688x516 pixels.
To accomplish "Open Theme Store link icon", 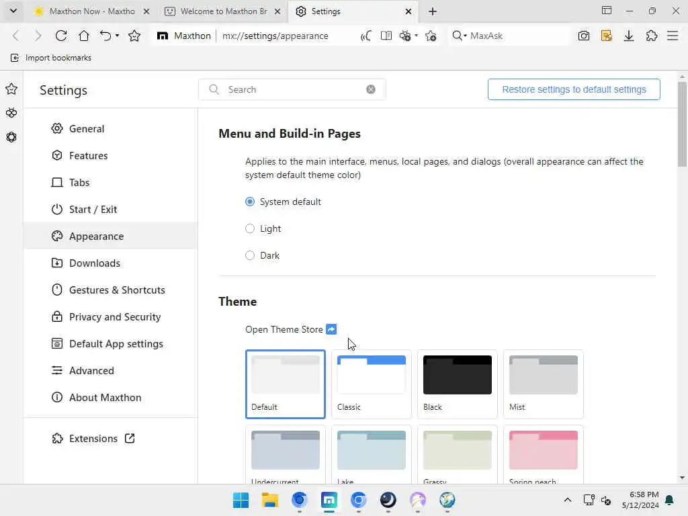I will pyautogui.click(x=331, y=329).
